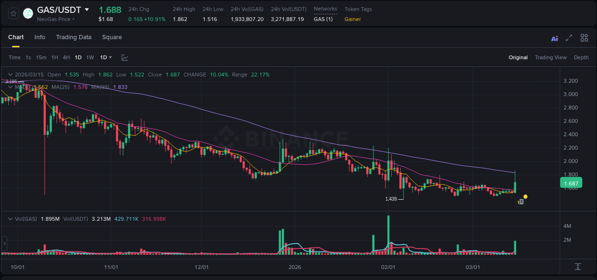Switch the chart interval to 1W

click(90, 57)
